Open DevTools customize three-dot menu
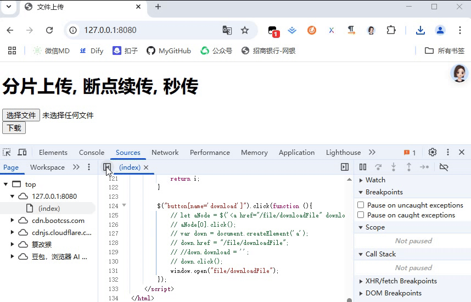Viewport: 471px width, 302px height. coord(447,152)
